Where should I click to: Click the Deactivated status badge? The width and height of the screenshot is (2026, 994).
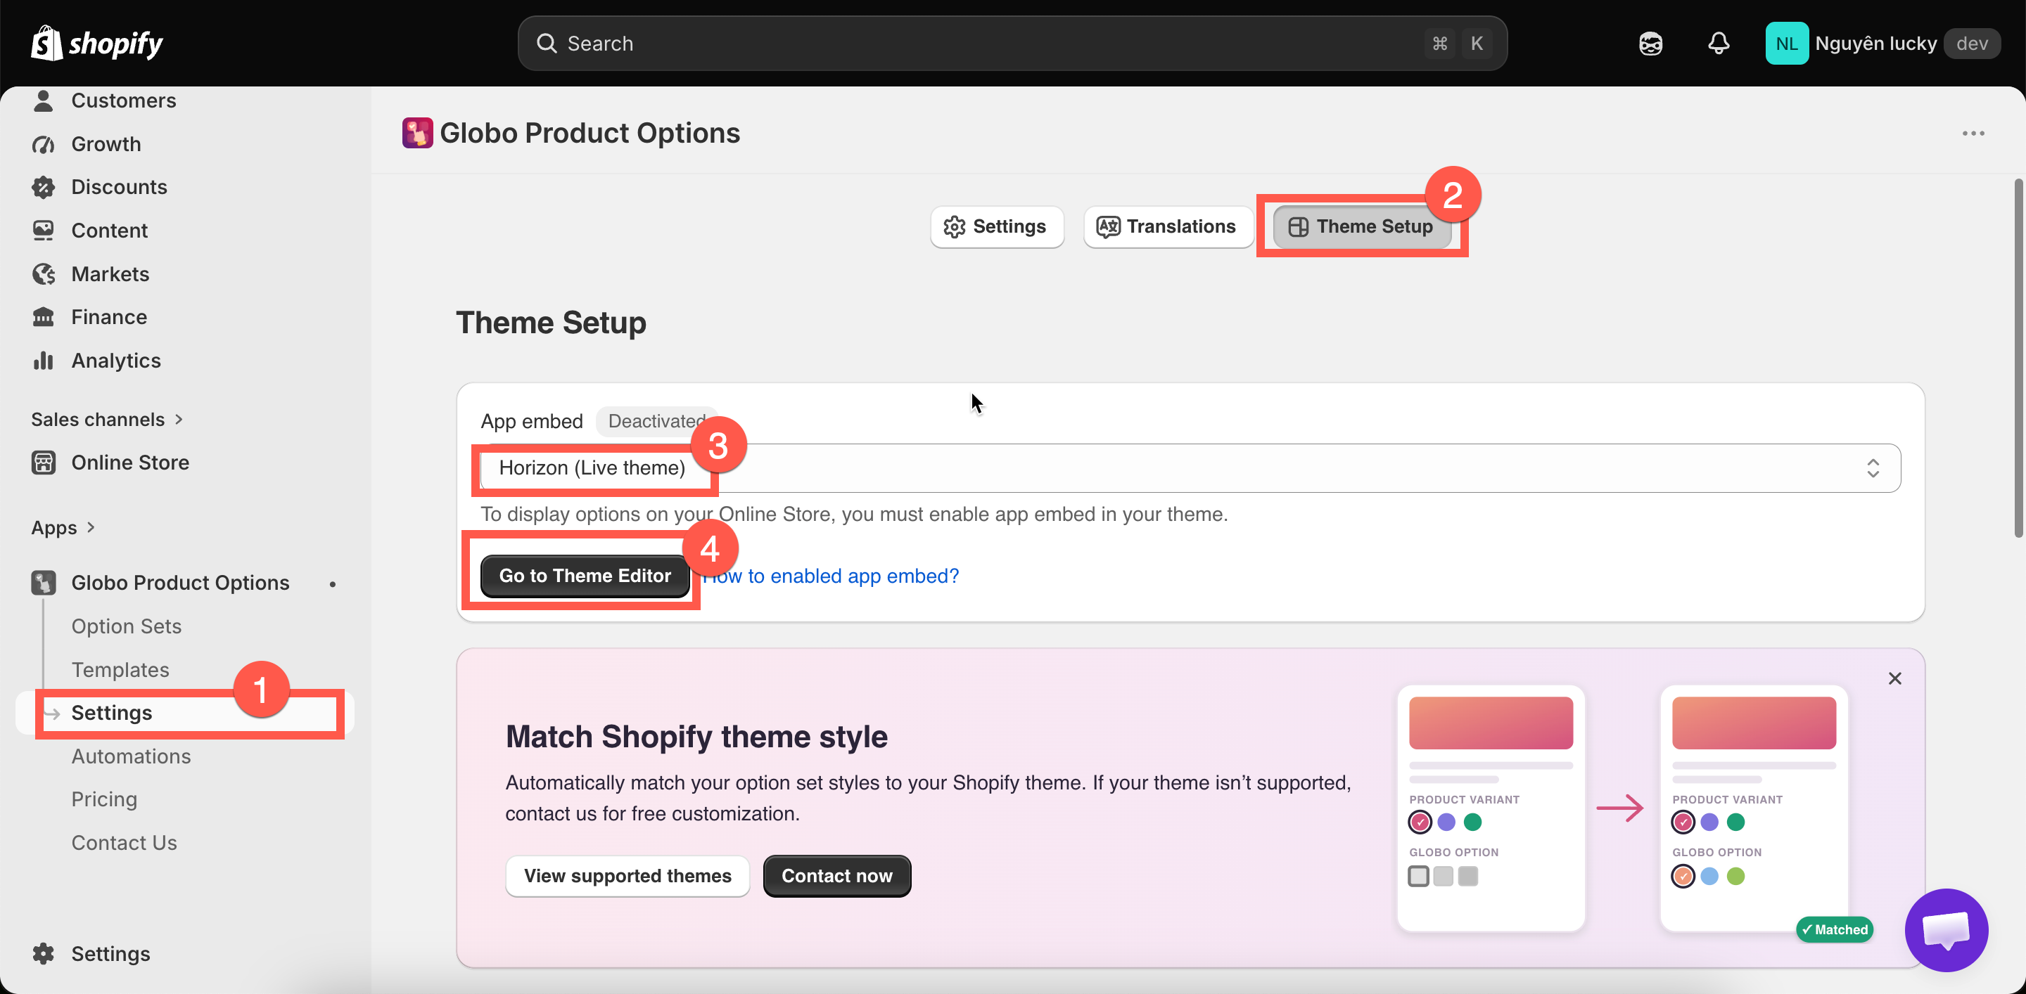(657, 421)
